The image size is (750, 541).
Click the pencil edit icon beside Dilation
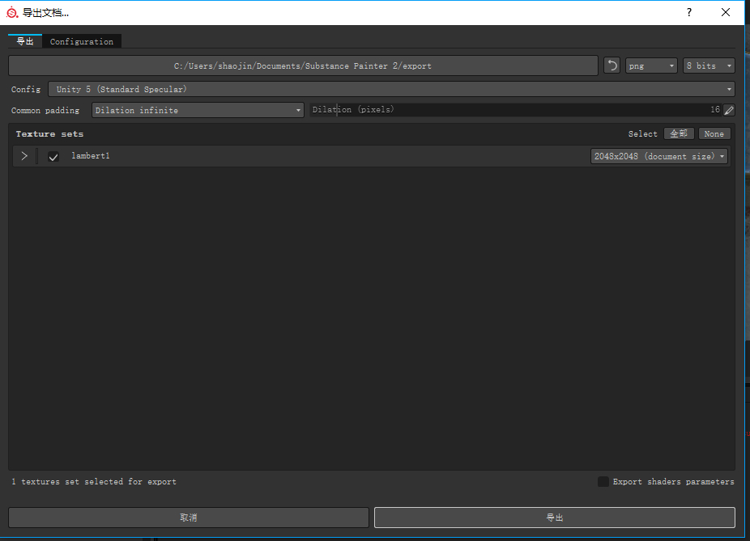729,110
